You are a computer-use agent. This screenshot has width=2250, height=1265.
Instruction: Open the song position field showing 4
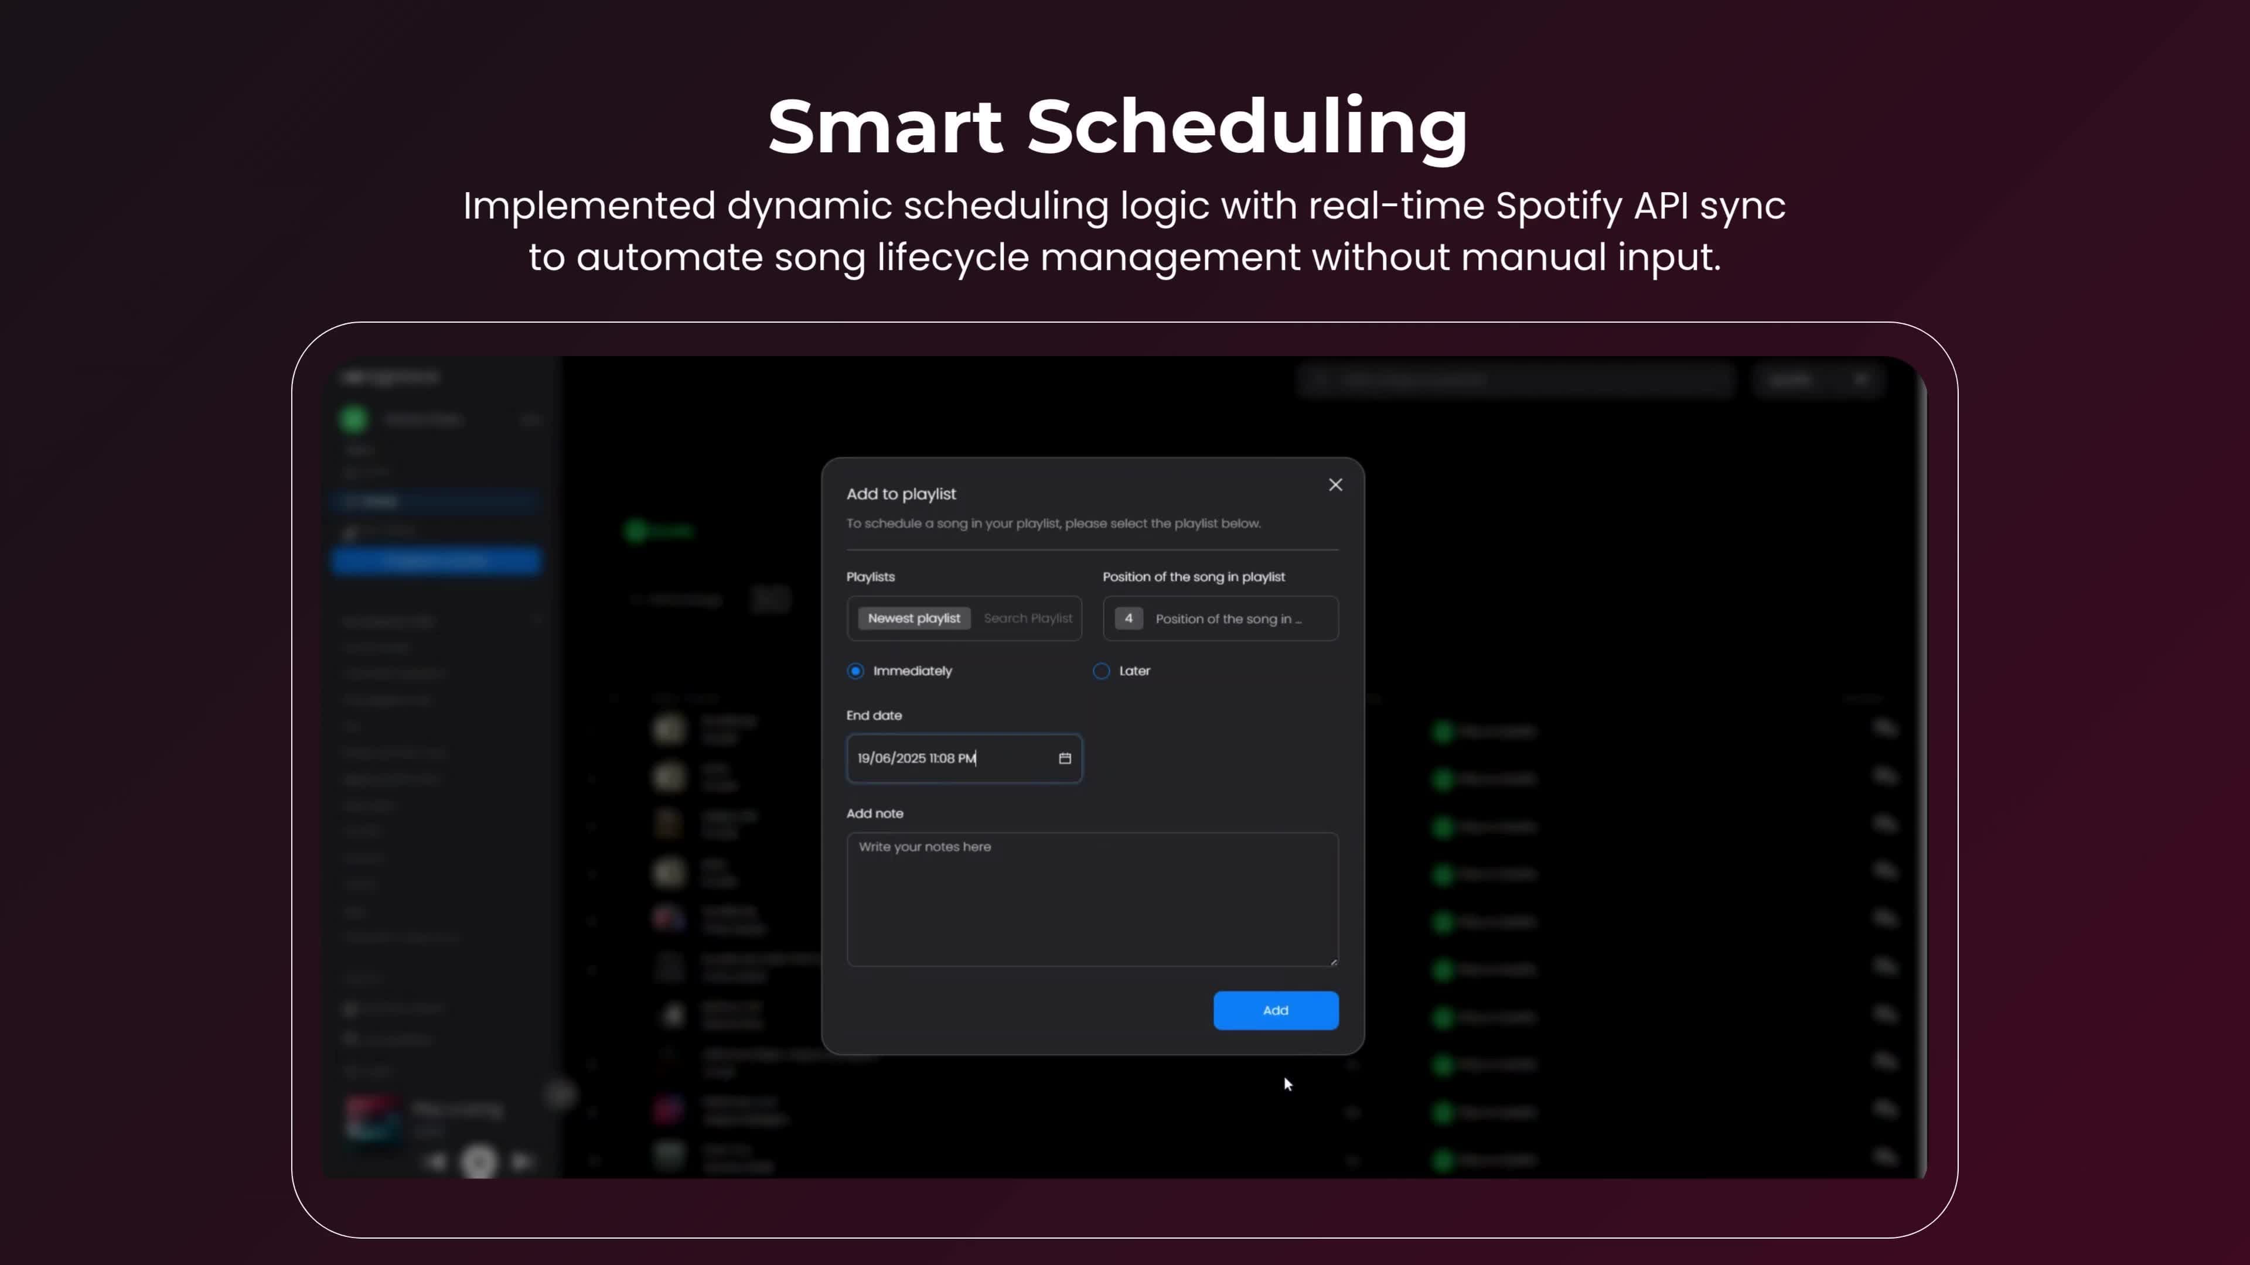click(1220, 618)
